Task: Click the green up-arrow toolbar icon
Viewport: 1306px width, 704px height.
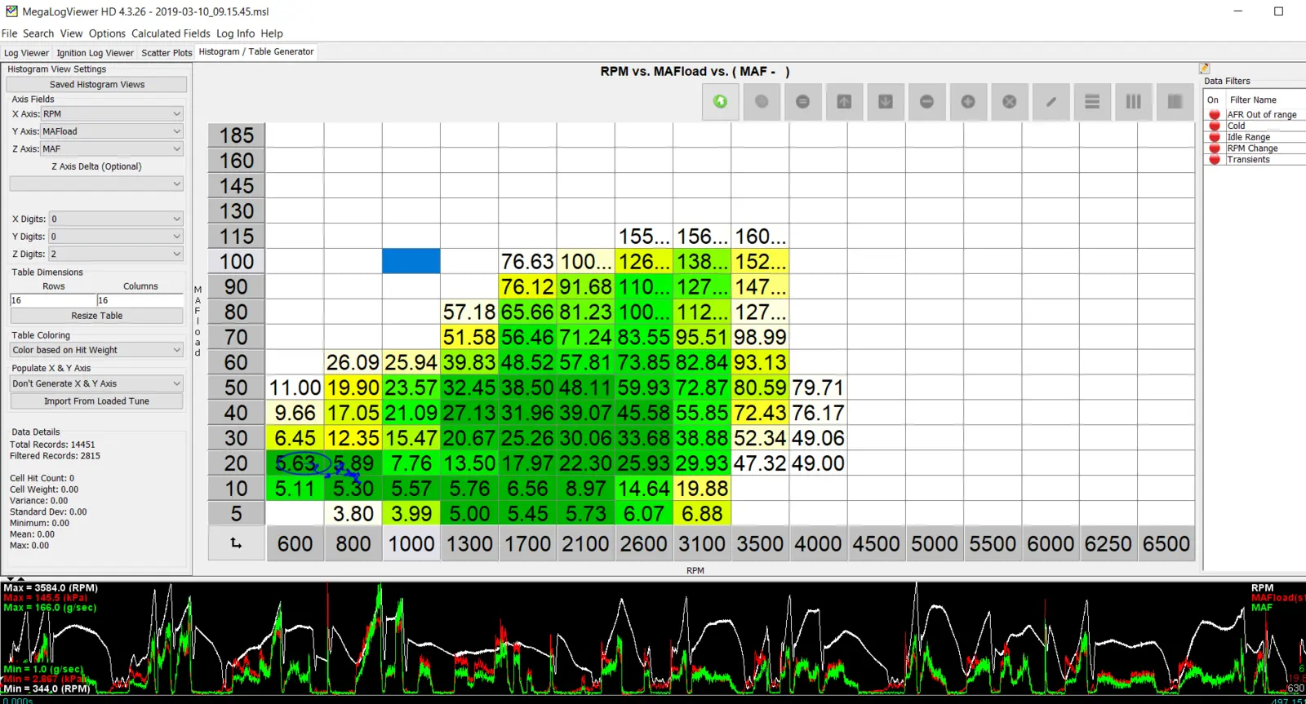Action: (720, 101)
